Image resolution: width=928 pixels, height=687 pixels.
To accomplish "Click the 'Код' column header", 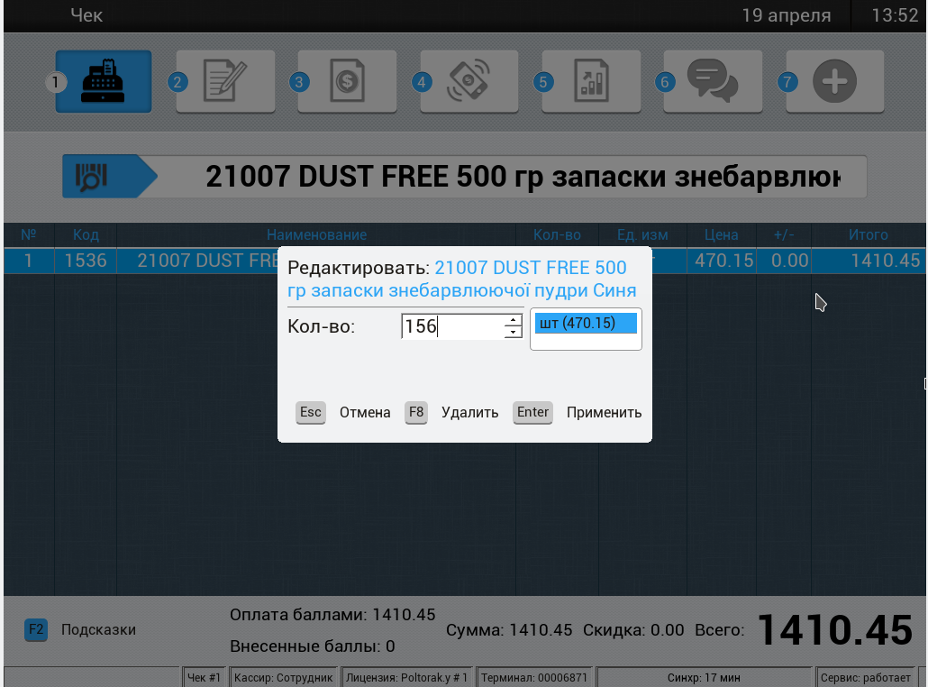I will click(x=86, y=235).
